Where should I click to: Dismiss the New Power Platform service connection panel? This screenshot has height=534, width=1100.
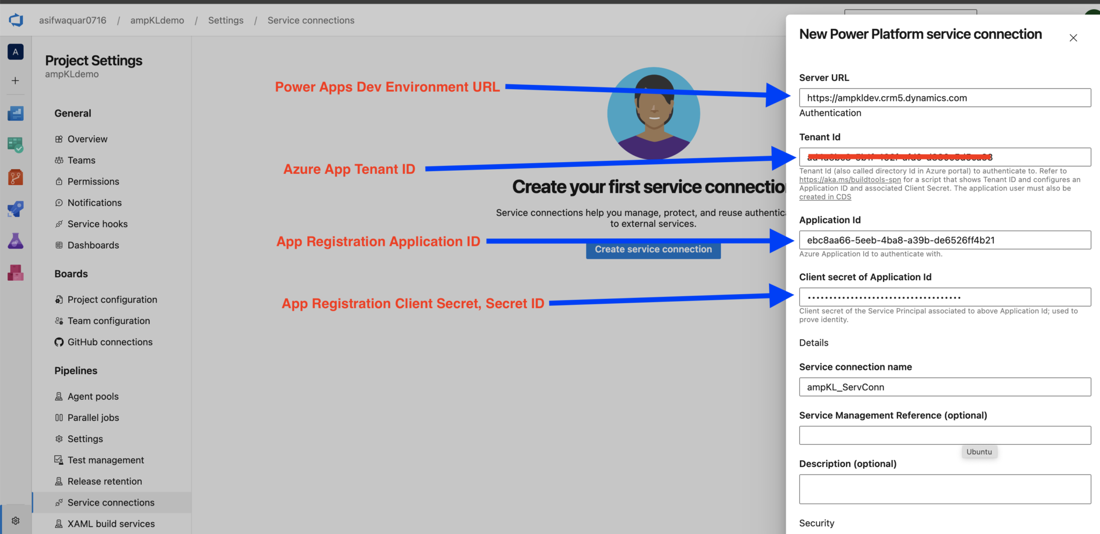point(1073,38)
